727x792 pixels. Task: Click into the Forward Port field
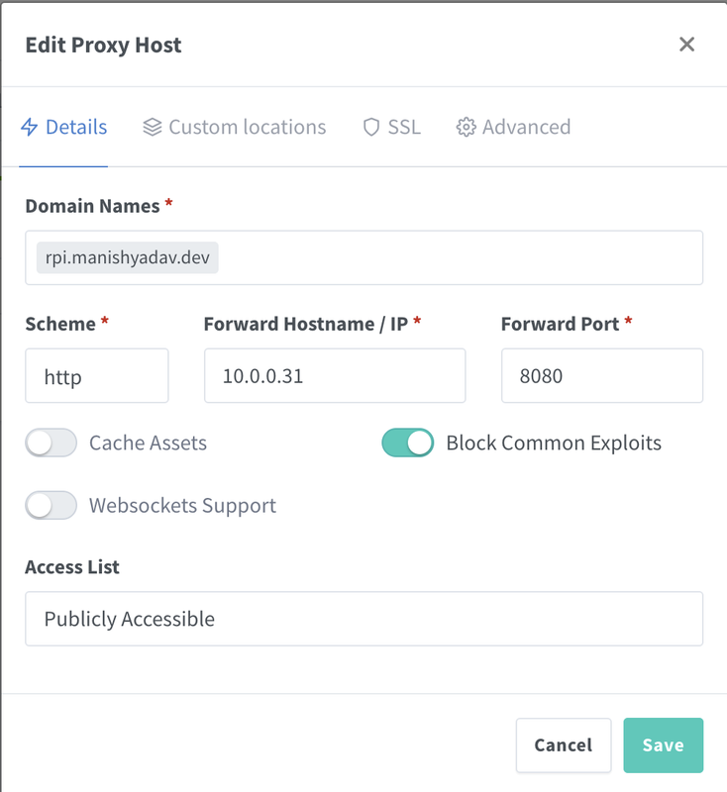pyautogui.click(x=602, y=376)
